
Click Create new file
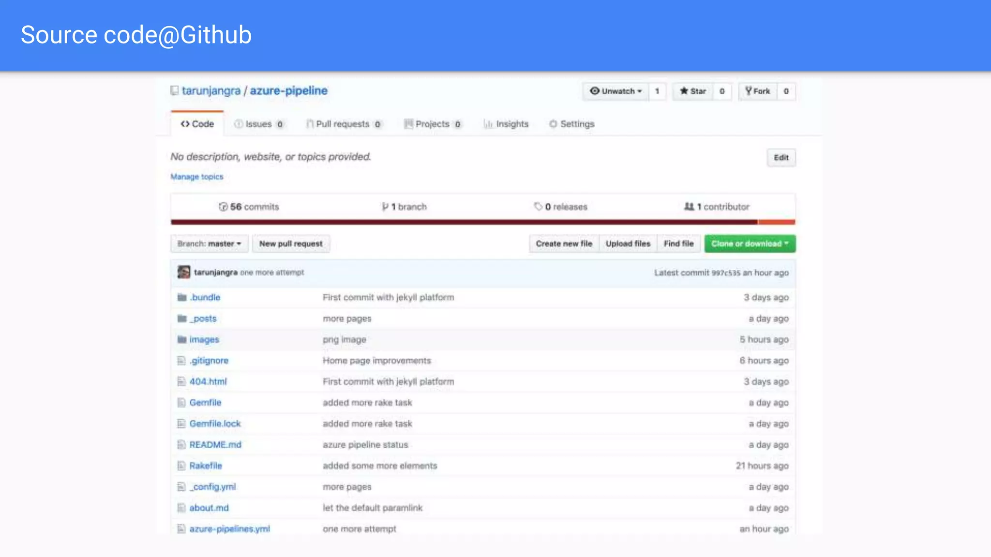click(x=564, y=244)
